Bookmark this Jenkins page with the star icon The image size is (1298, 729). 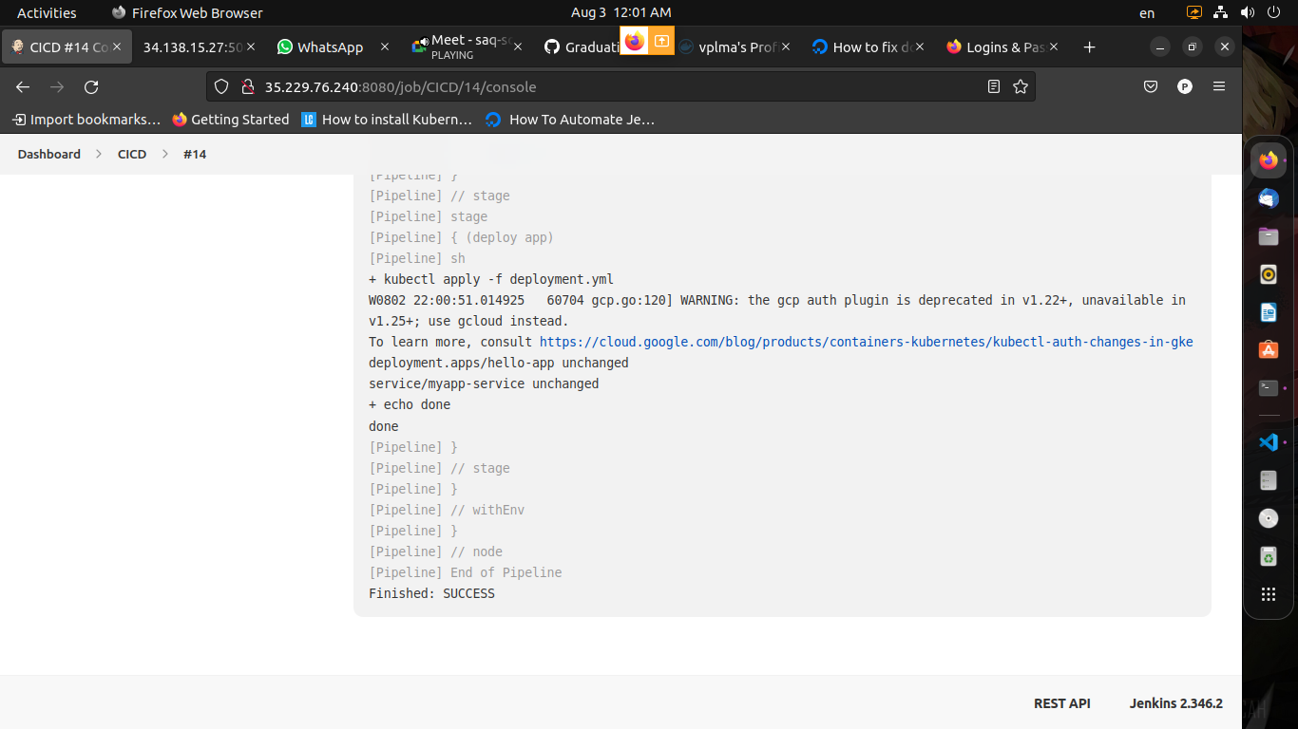click(x=1021, y=86)
